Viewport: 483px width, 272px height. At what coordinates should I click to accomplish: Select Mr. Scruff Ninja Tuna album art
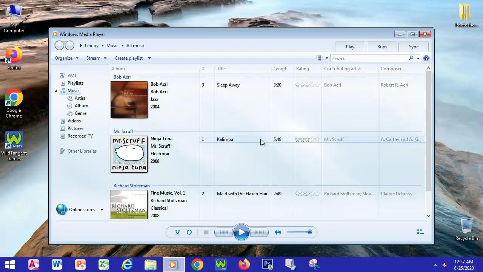(x=129, y=154)
